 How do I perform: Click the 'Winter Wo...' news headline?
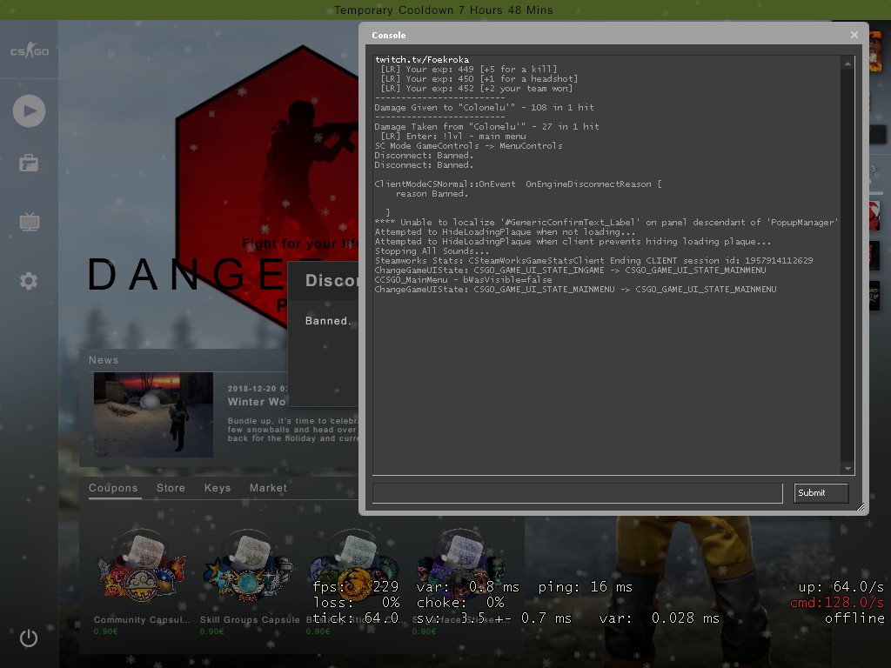(257, 402)
